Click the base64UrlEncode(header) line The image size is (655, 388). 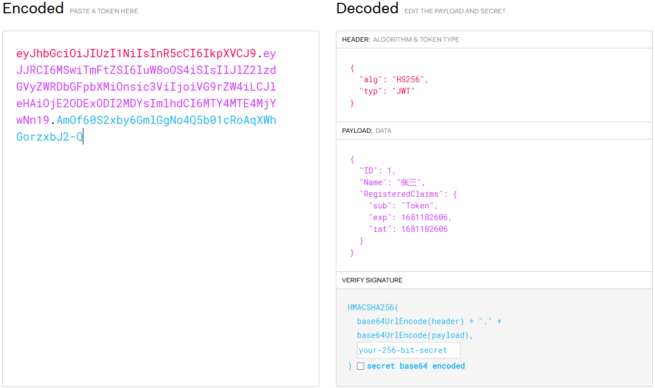429,321
